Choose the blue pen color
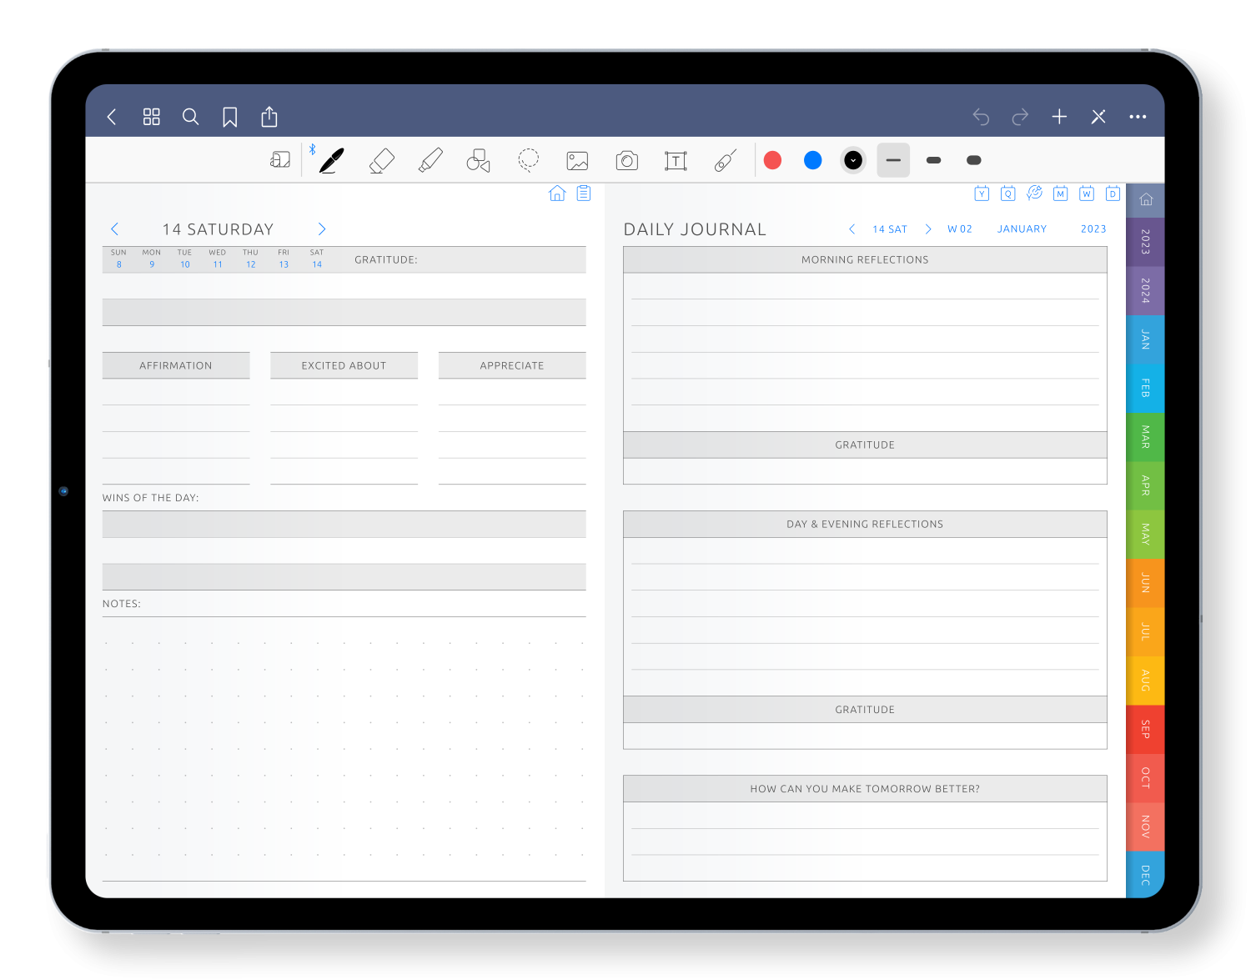Screen dimensions: 1251x980 813,160
